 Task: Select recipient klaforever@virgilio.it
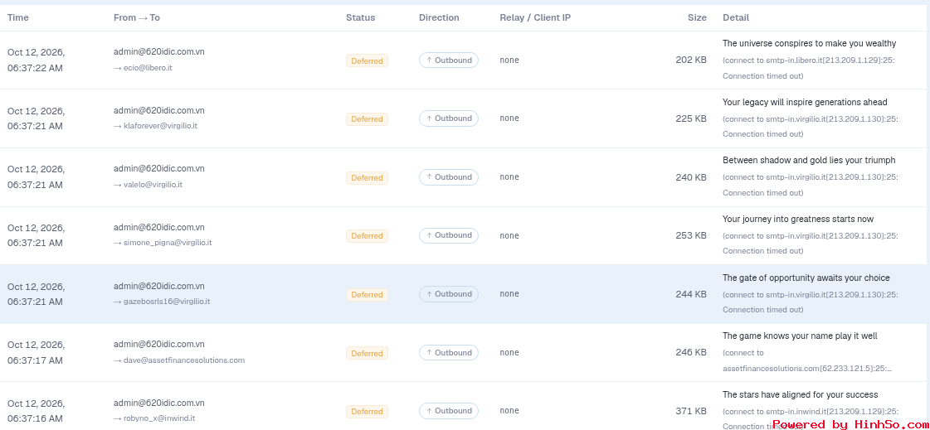pos(160,126)
